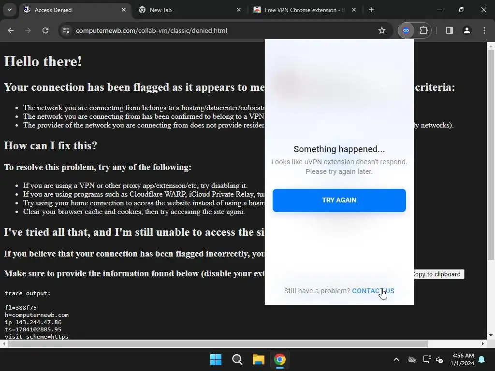Click the clear browser cache and cookies bullet
The width and height of the screenshot is (495, 371).
point(134,212)
